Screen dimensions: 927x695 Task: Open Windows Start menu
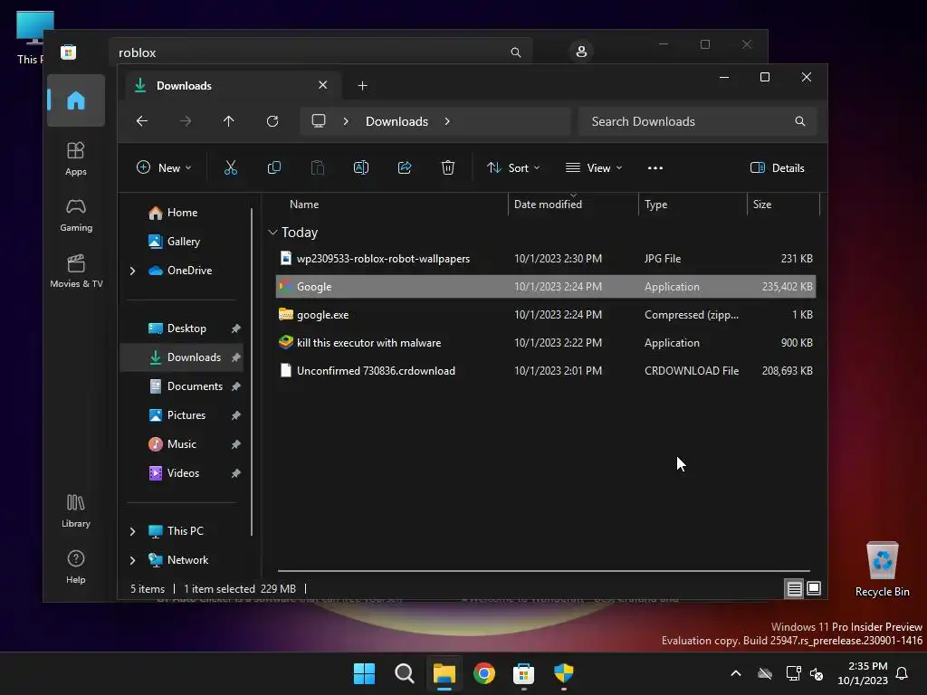coord(364,673)
